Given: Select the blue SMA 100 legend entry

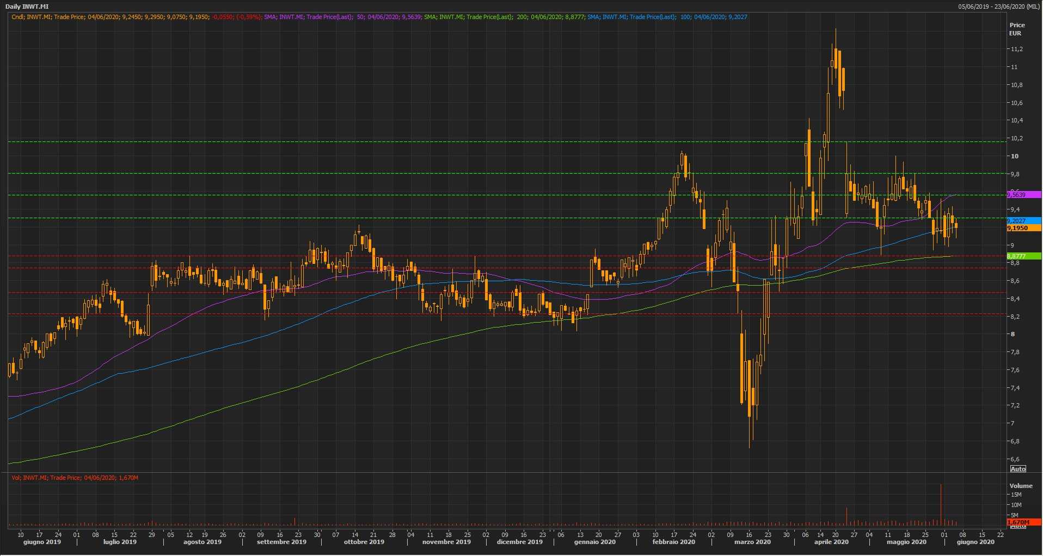Looking at the screenshot, I should point(667,17).
